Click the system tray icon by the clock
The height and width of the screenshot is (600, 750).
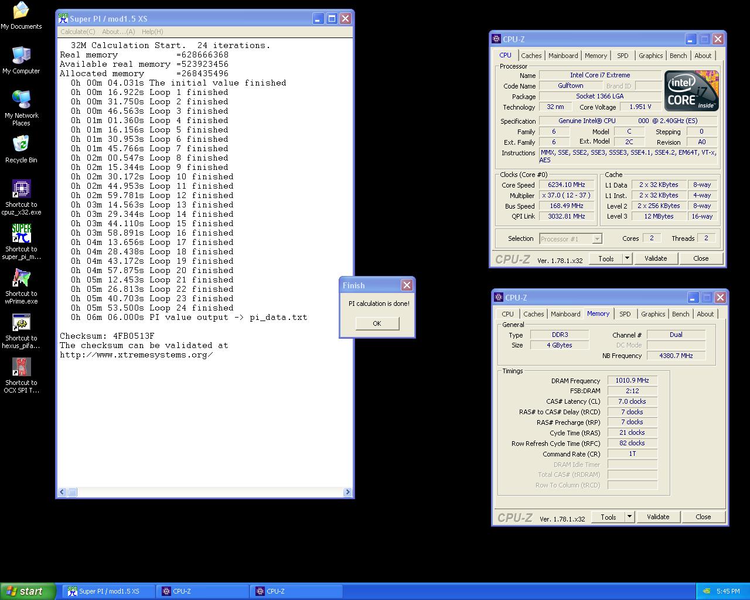[707, 591]
